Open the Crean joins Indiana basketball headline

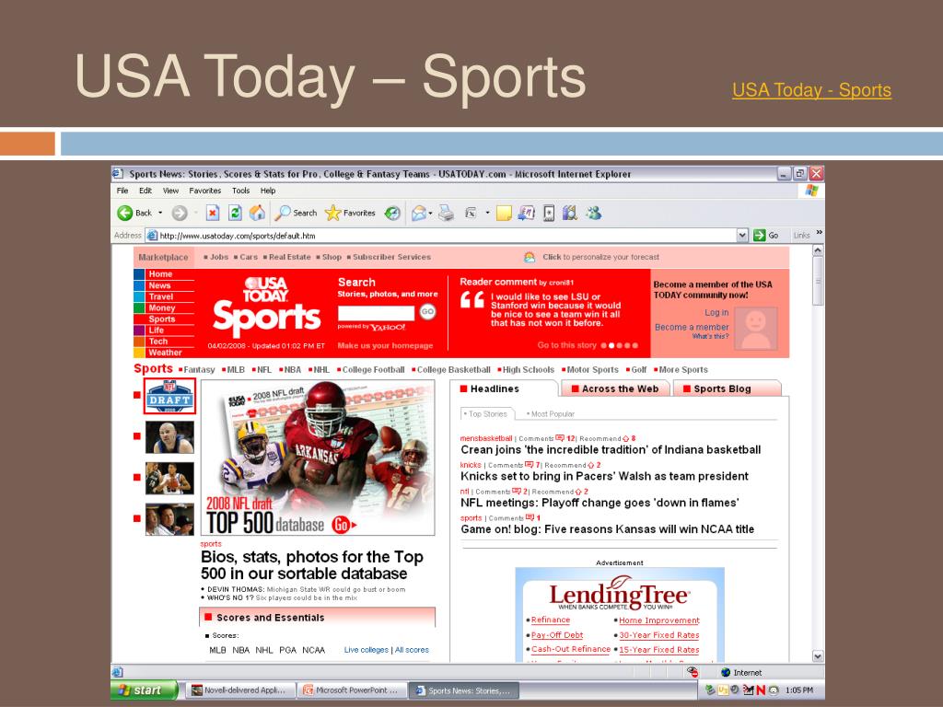click(x=611, y=449)
